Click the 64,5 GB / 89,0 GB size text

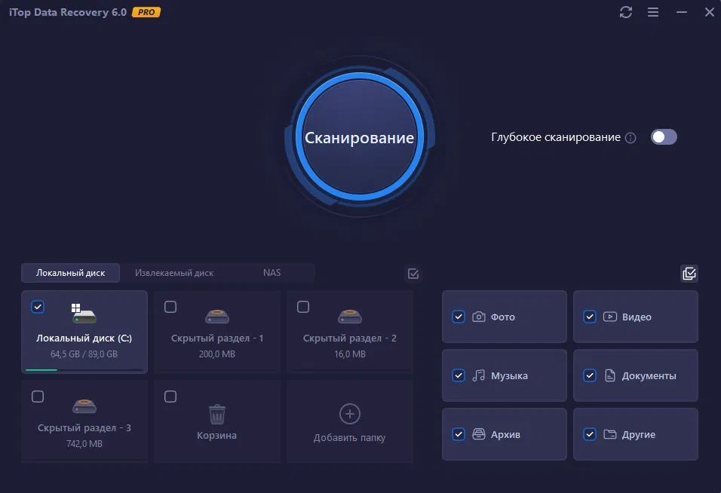pos(84,354)
